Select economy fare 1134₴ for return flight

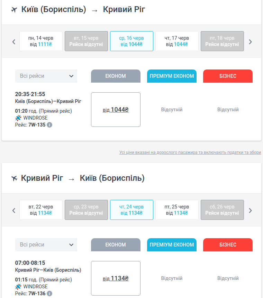[116, 278]
